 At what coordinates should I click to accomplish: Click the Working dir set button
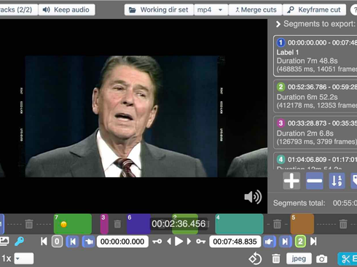pos(159,9)
